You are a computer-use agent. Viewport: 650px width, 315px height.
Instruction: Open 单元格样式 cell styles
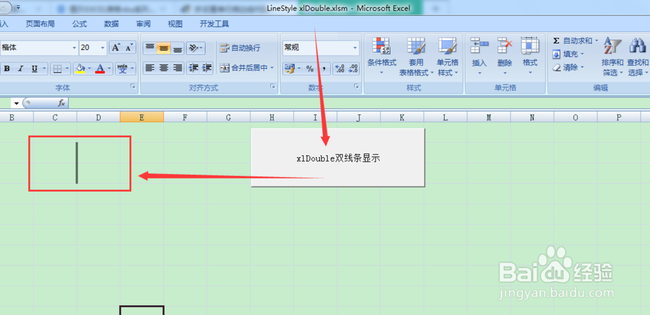click(x=448, y=57)
